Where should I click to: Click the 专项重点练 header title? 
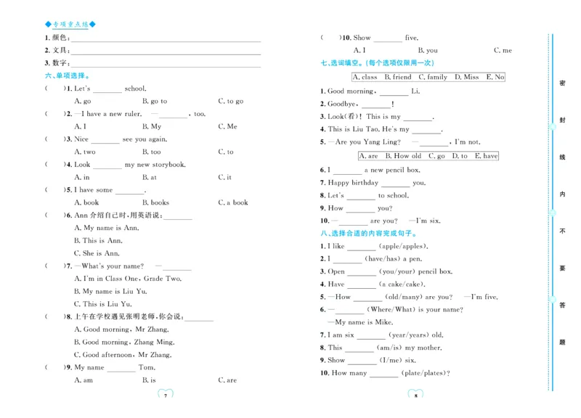[x=70, y=24]
